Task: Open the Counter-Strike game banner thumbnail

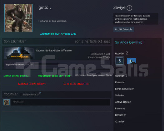Action: (19, 53)
